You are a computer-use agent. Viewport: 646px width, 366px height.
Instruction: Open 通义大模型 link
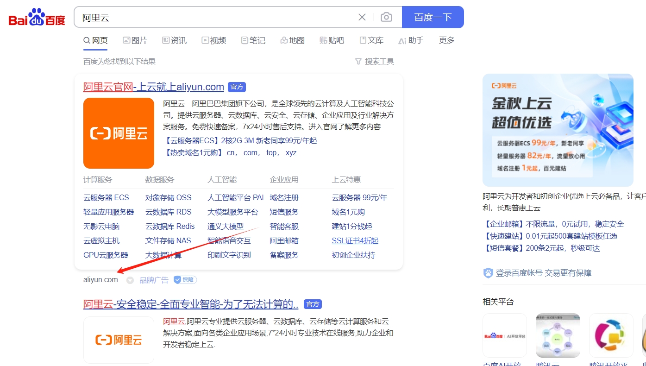(x=226, y=226)
